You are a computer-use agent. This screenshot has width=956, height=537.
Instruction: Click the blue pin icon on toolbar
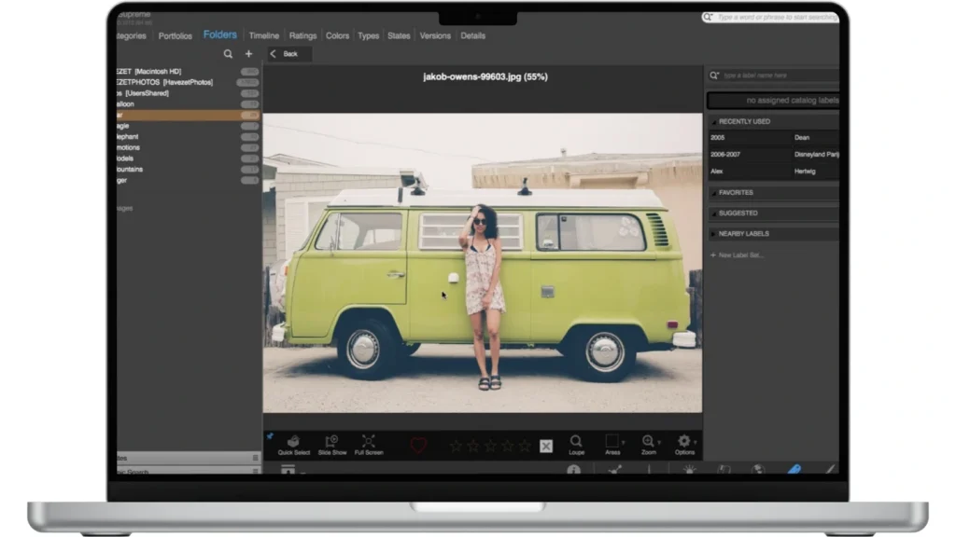point(270,435)
